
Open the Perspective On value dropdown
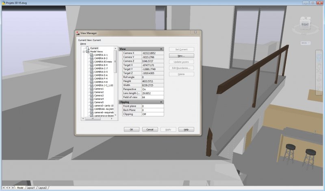pos(153,89)
